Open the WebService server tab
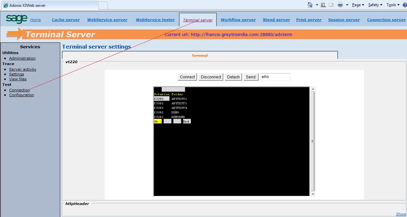This screenshot has width=407, height=217. click(x=107, y=20)
